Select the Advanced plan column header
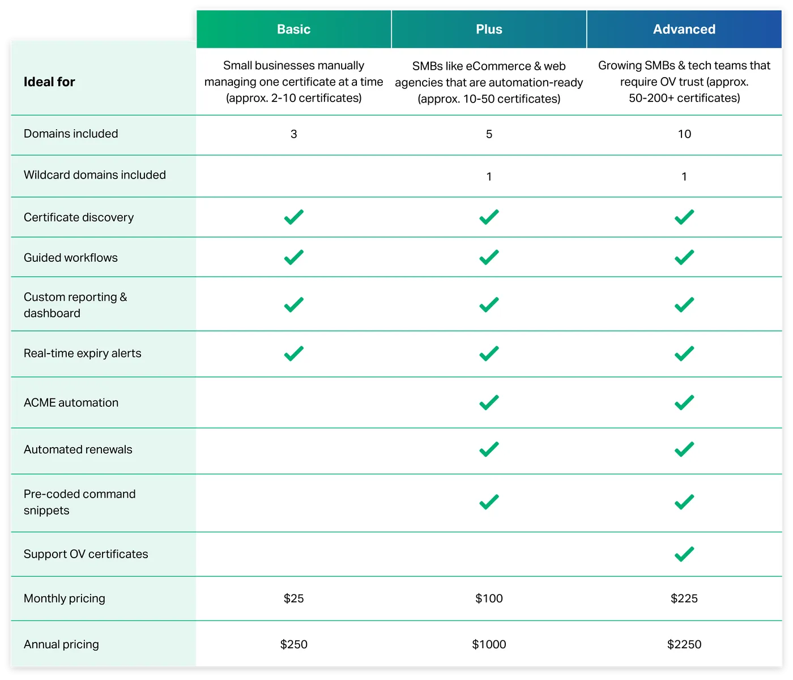This screenshot has width=793, height=680. coord(684,29)
